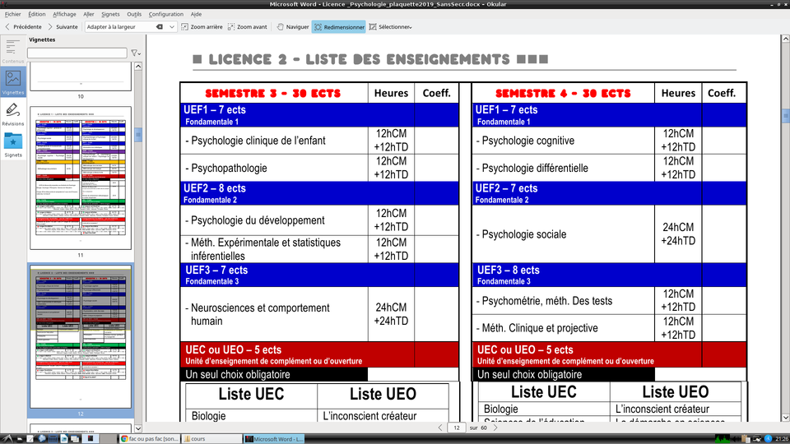Screen dimensions: 790x444
Task: Click Semestre 3 'UEF2 – 8 ects' blue header
Action: (x=319, y=193)
